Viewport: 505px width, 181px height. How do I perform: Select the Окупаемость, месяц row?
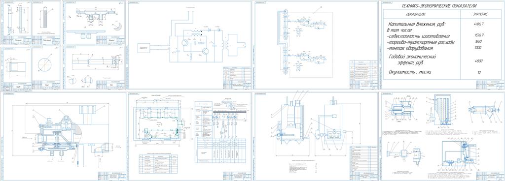(410, 72)
